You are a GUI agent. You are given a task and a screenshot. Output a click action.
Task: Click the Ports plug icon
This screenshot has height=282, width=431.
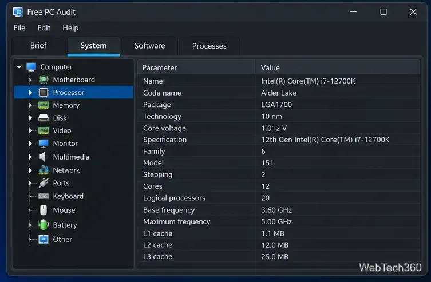(44, 183)
